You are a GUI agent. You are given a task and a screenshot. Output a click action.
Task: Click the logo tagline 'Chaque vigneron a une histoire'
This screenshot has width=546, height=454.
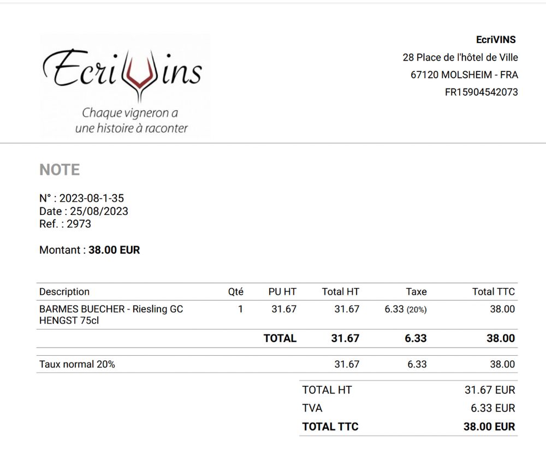tap(131, 121)
